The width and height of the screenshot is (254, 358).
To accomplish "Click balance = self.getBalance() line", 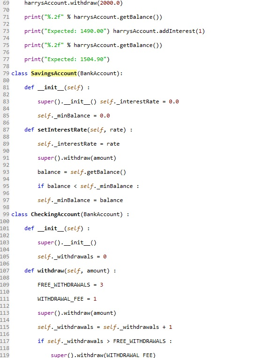I will (82, 172).
